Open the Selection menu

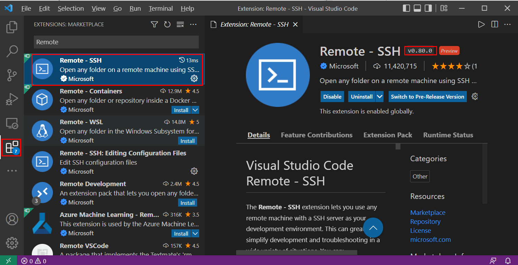coord(71,8)
